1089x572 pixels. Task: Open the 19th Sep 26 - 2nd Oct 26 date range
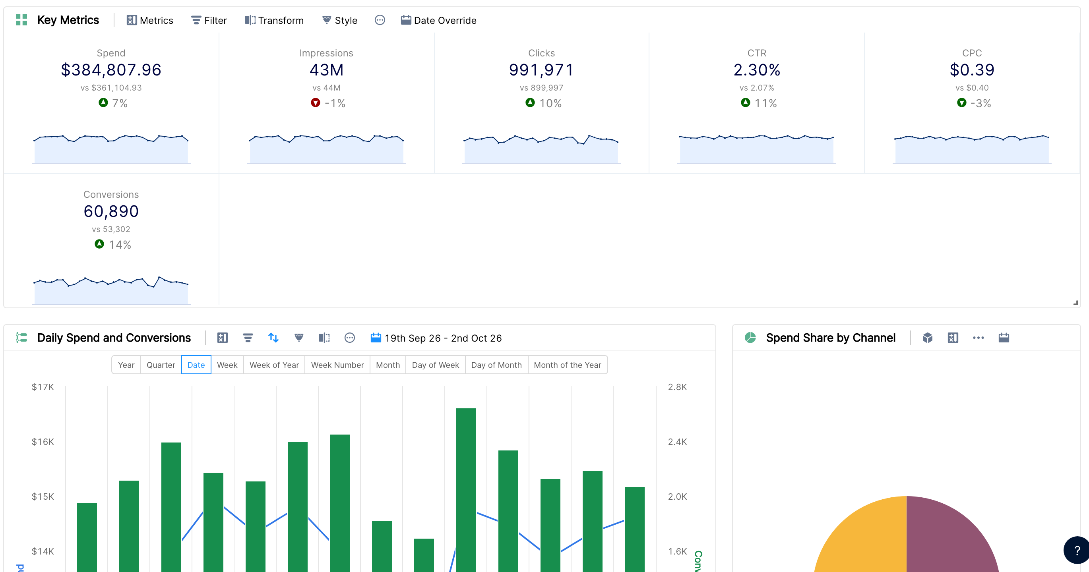click(436, 338)
